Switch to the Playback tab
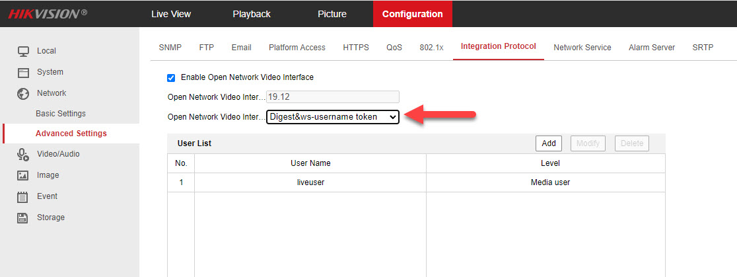The image size is (737, 277). pos(252,14)
